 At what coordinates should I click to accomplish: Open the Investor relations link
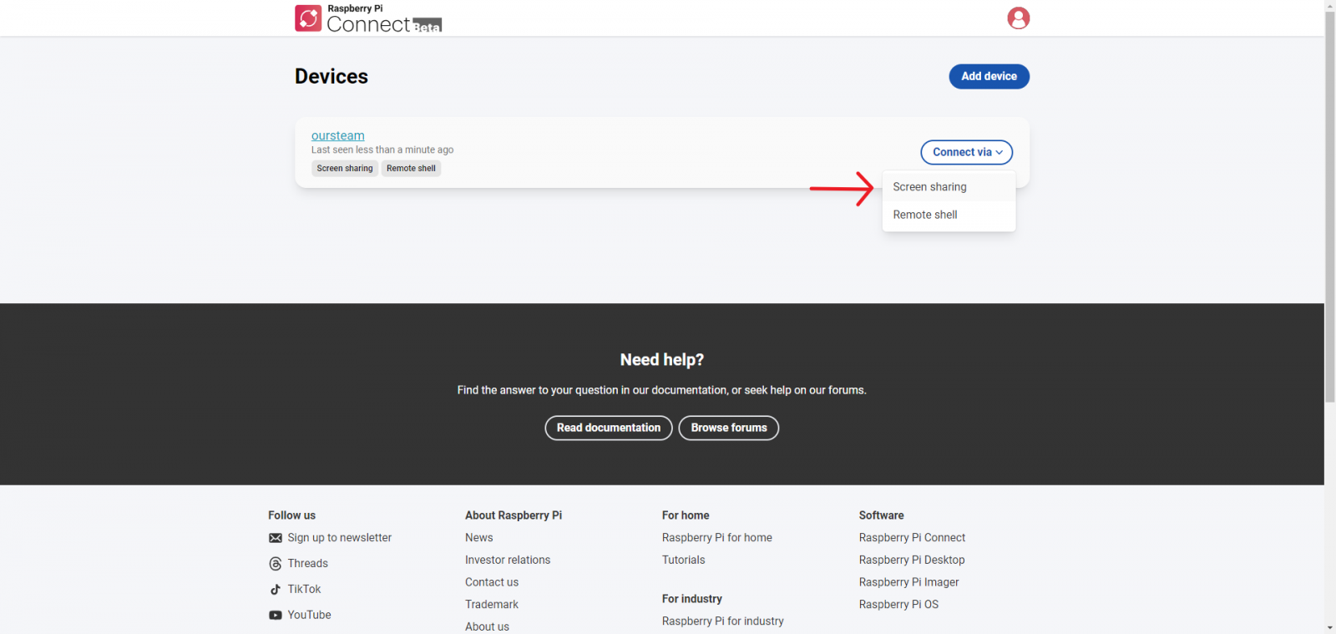coord(508,560)
